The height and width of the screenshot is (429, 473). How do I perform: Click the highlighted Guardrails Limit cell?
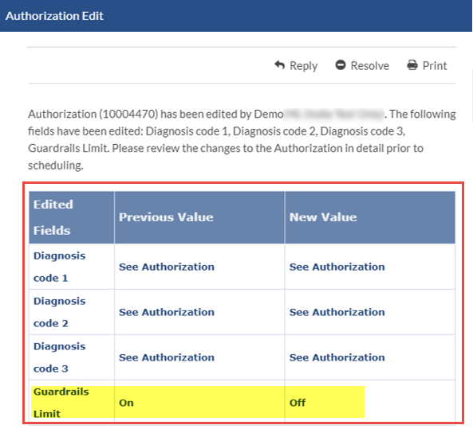[x=73, y=402]
